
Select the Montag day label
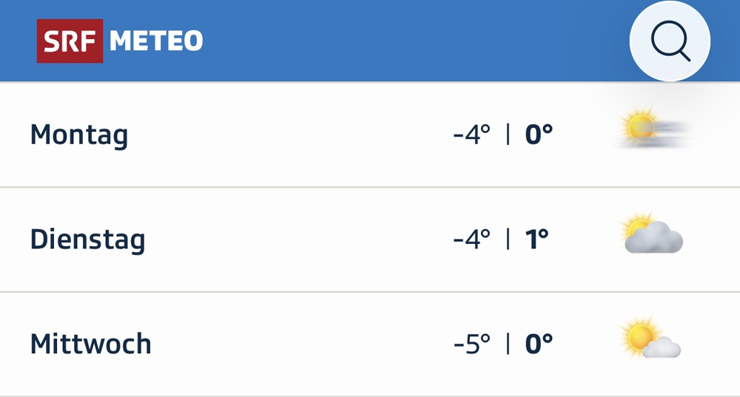(79, 135)
